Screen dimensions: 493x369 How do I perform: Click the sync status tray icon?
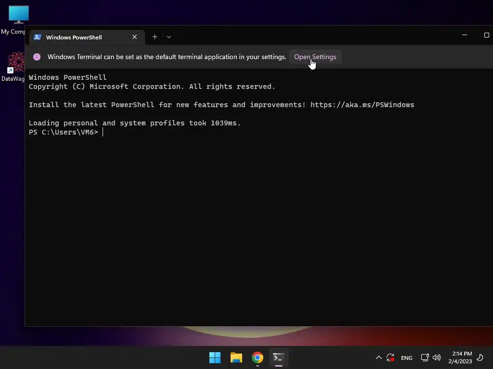[x=390, y=357]
